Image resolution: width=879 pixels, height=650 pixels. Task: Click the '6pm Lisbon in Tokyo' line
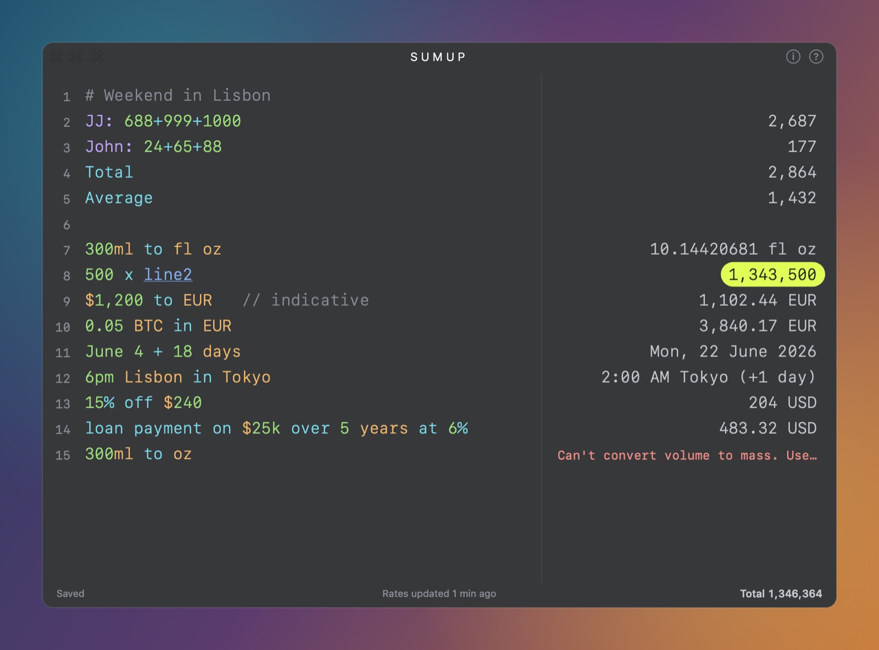[177, 377]
